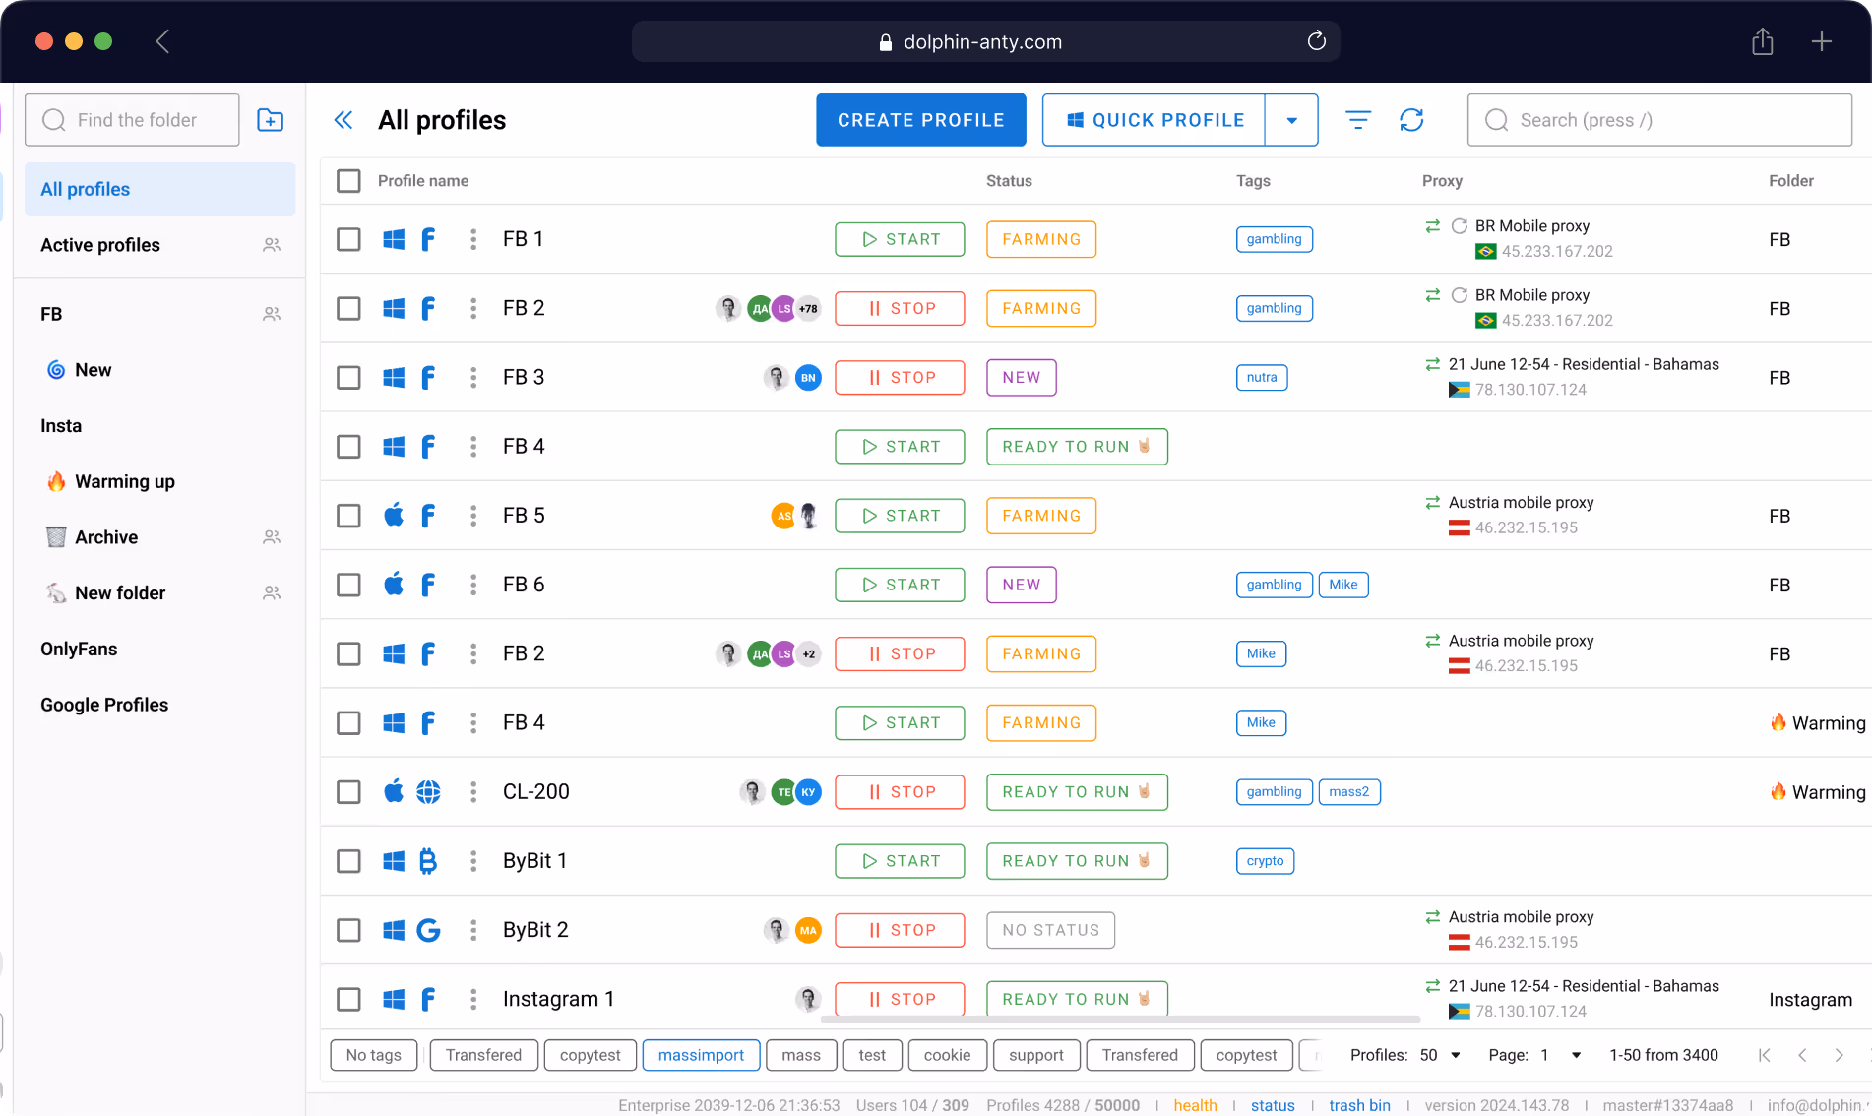
Task: Open the filter icon in toolbar
Action: tap(1358, 120)
